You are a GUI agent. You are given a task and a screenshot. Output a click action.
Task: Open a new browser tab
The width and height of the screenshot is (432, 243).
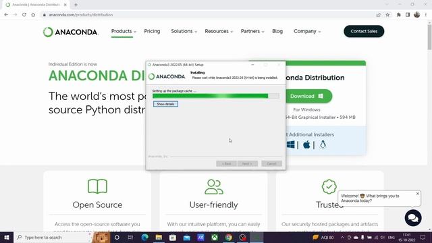coord(76,5)
